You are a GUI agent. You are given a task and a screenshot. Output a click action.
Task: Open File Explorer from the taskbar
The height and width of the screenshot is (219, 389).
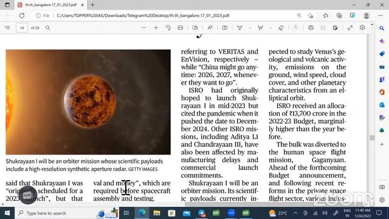pyautogui.click(x=157, y=213)
